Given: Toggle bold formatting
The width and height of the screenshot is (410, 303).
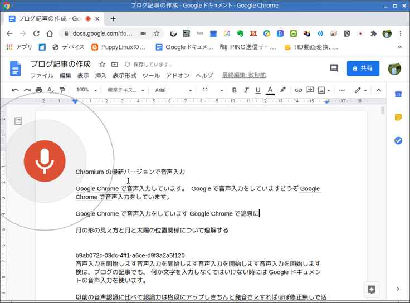Looking at the screenshot, I should (x=235, y=90).
